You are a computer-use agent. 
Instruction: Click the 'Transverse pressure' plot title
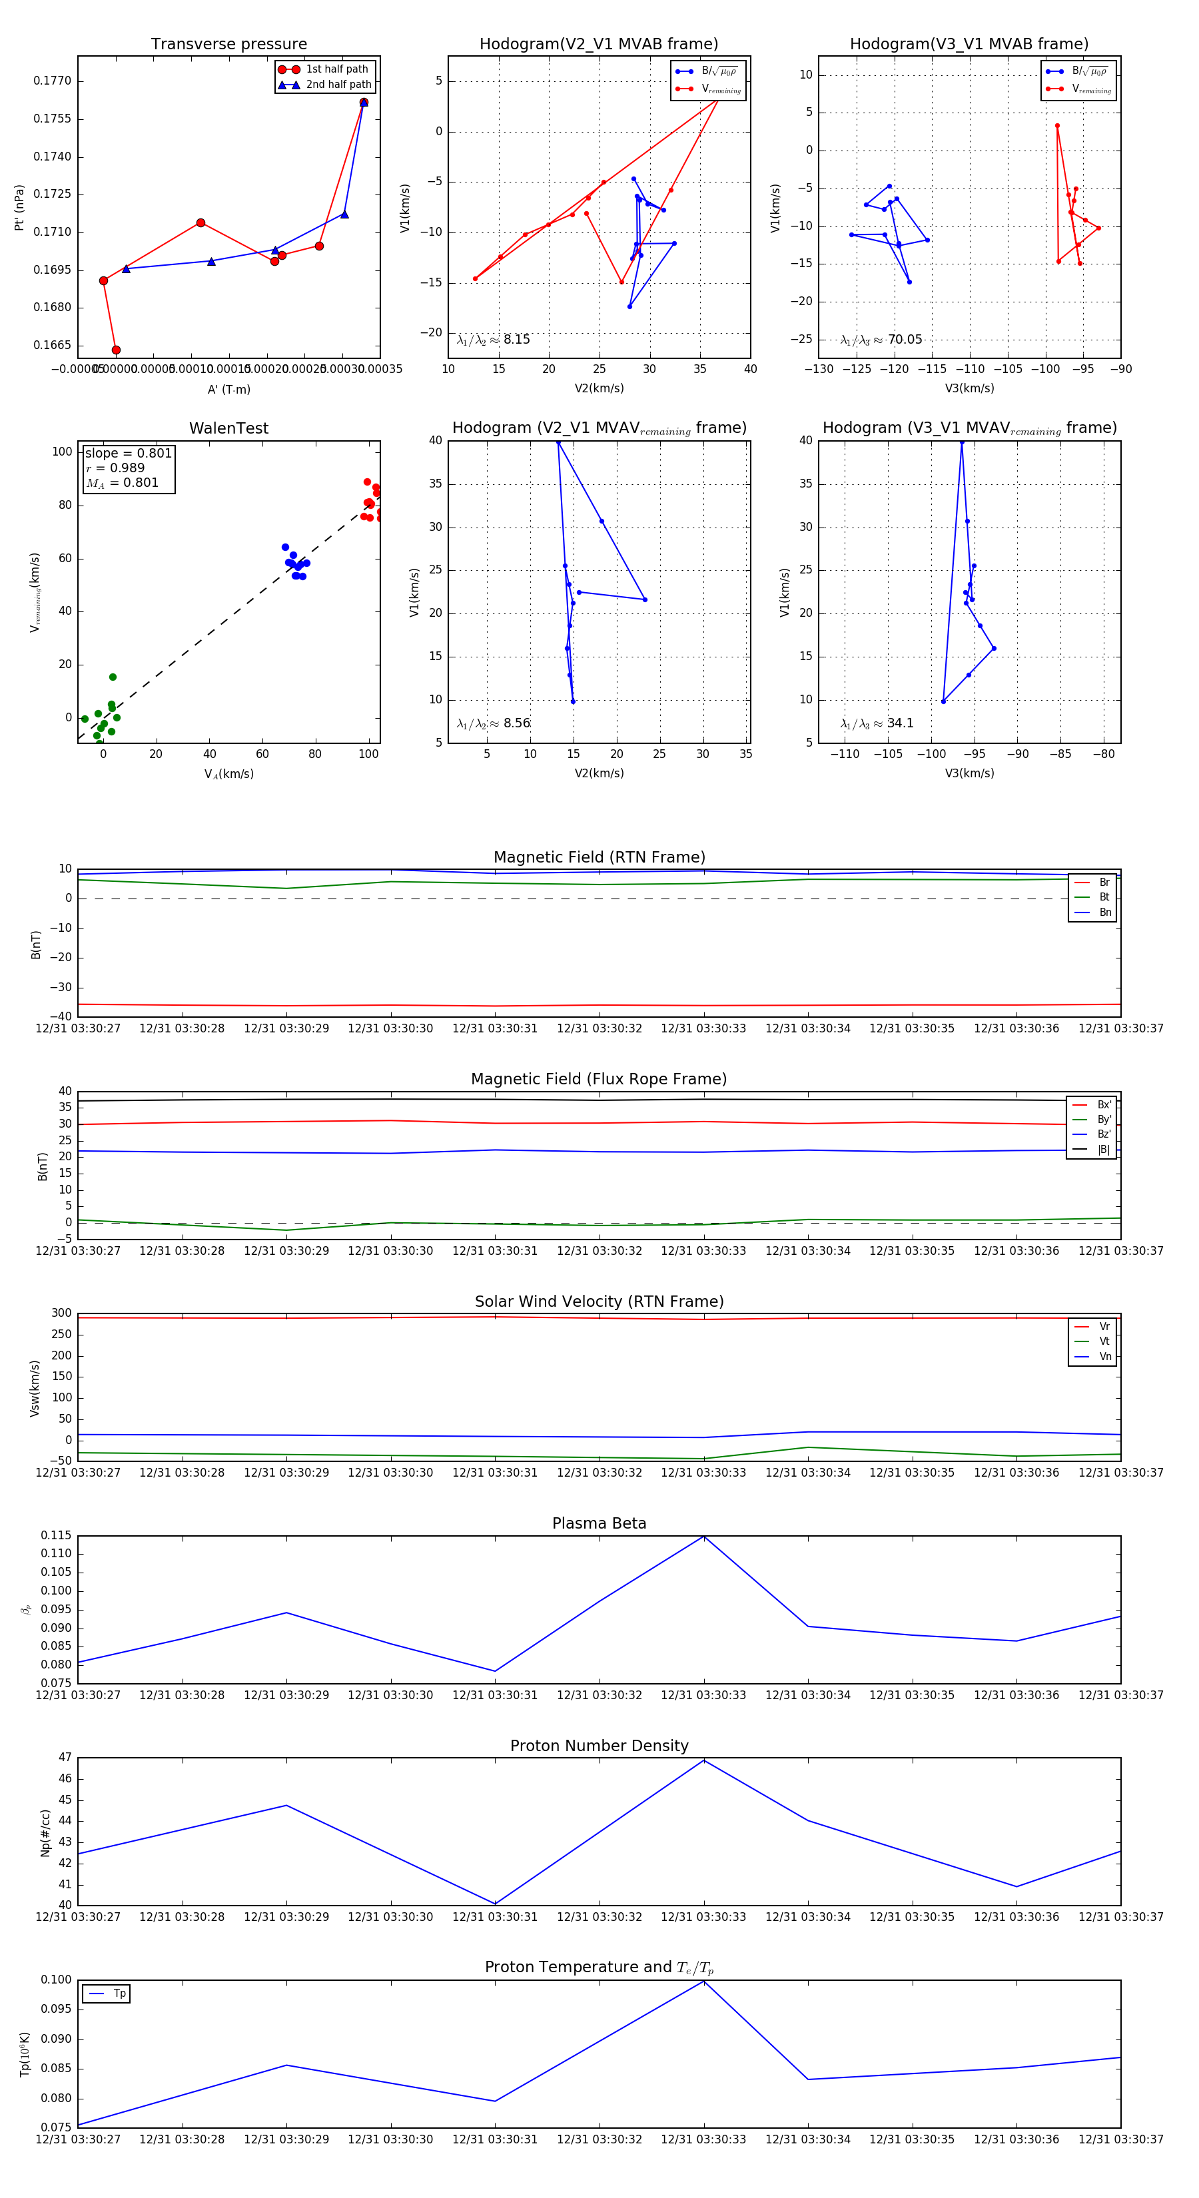[228, 45]
